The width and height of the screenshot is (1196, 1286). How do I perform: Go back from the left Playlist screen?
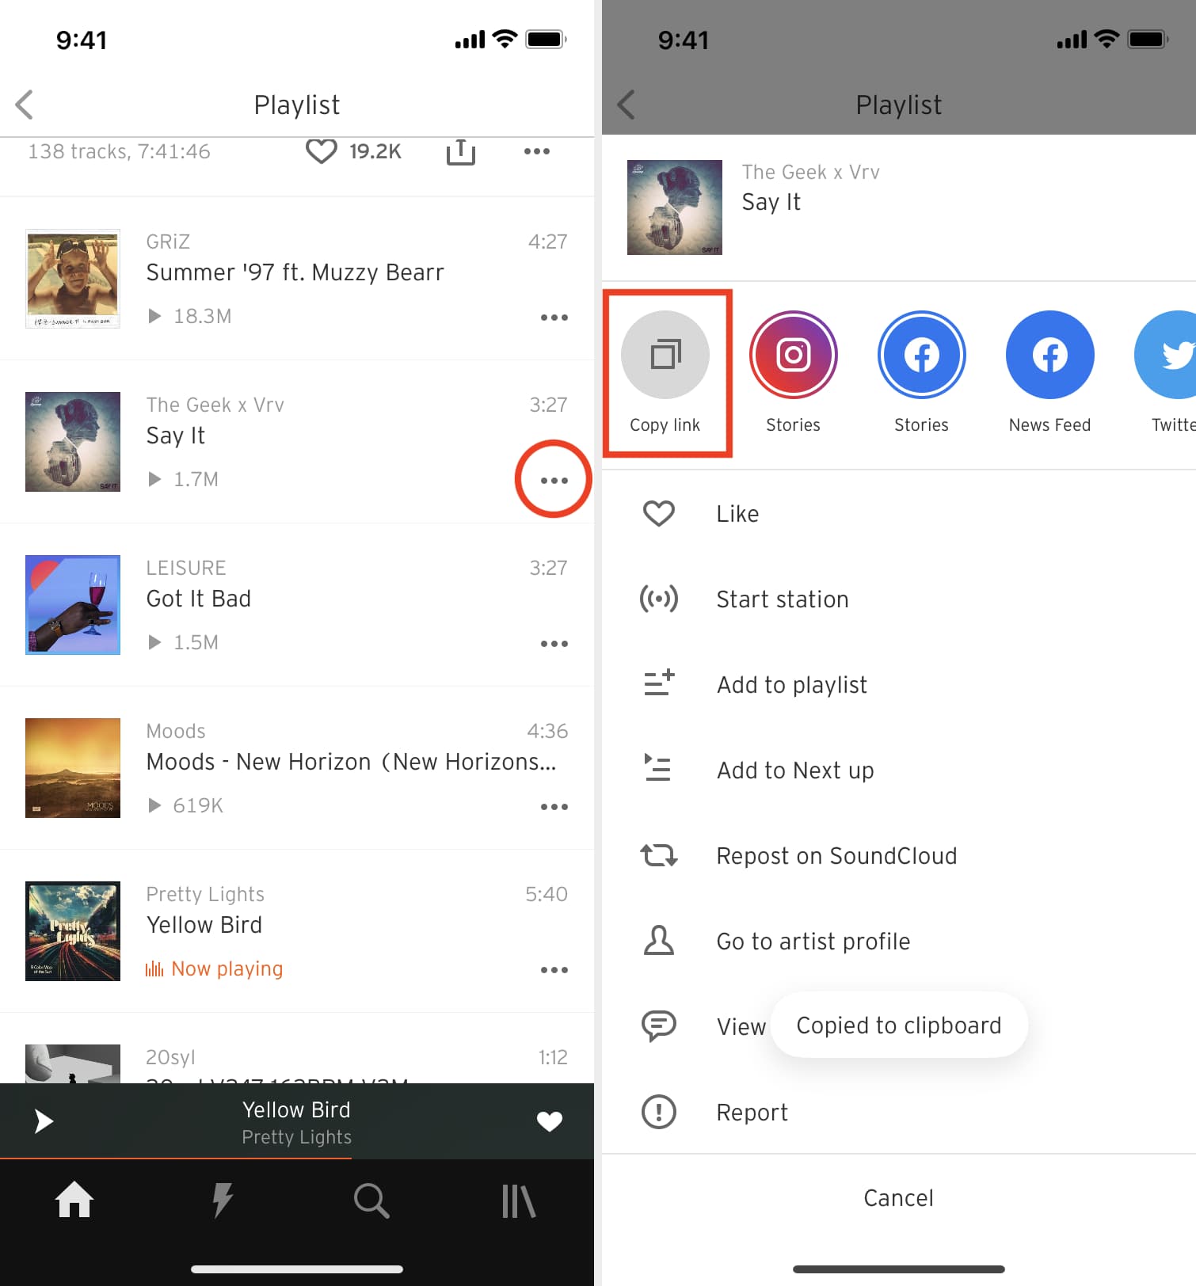25,105
